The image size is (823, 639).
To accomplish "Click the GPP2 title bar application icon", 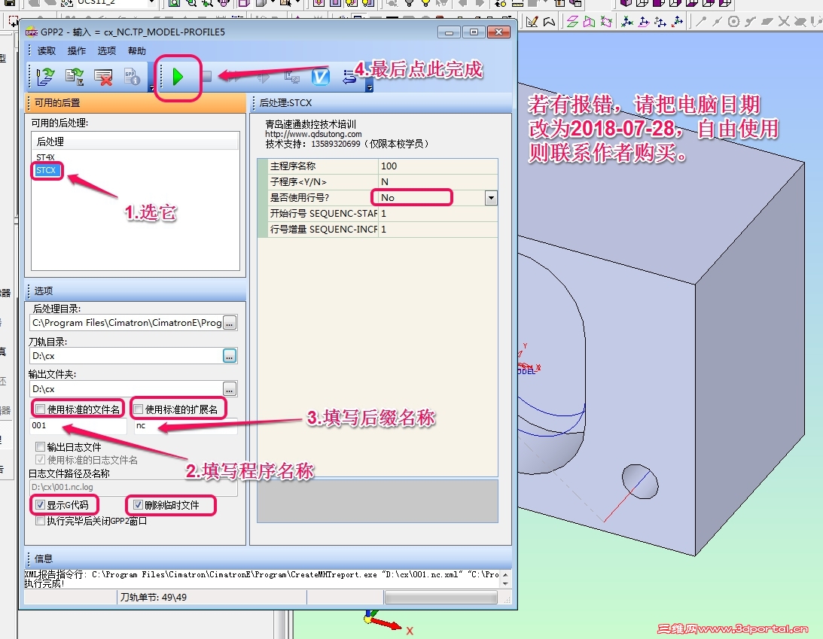I will (32, 32).
